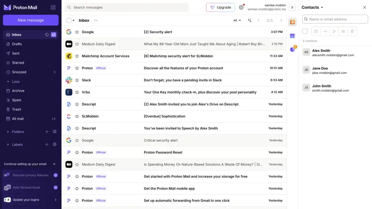This screenshot has width=372, height=209.
Task: Open the All filter dropdown
Action: [237, 20]
